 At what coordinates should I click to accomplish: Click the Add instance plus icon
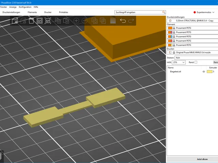76,21
